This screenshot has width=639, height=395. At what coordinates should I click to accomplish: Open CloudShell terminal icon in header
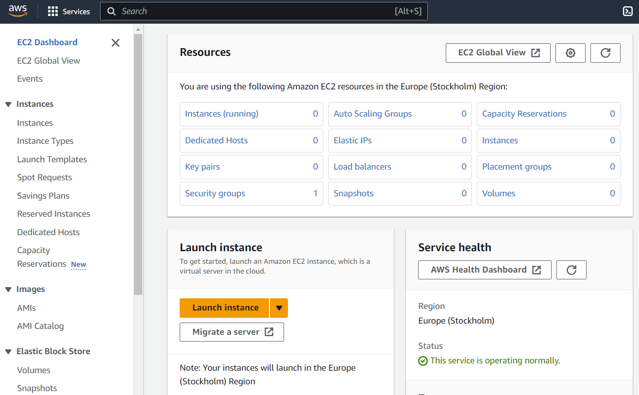(x=627, y=12)
